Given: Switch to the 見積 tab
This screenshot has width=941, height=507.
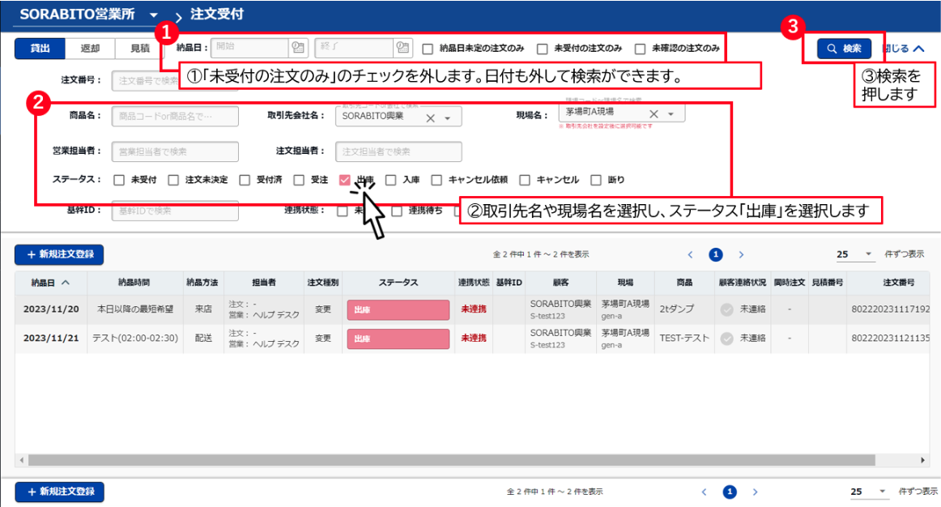Looking at the screenshot, I should (139, 49).
